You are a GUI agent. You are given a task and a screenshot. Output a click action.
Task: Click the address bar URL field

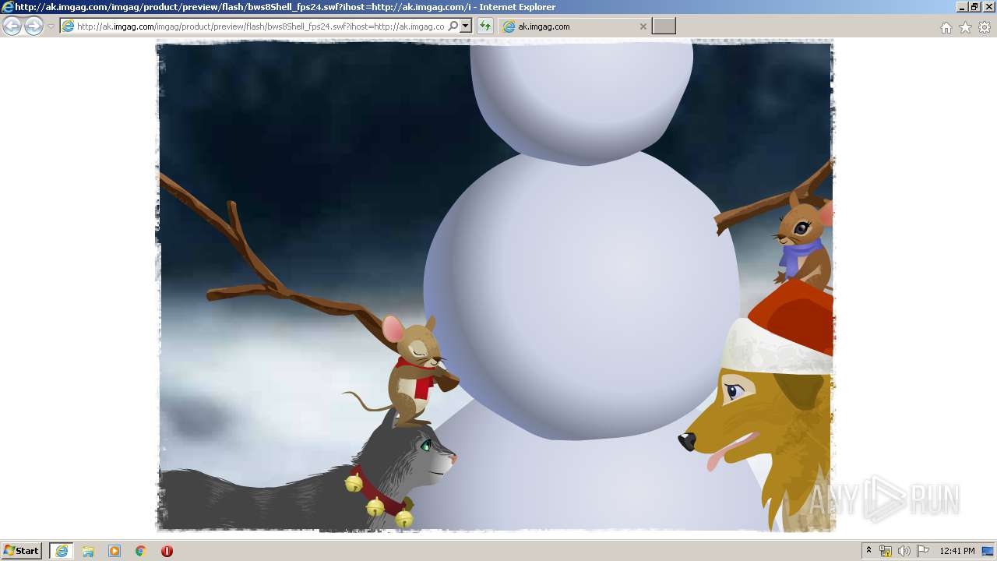[x=260, y=26]
